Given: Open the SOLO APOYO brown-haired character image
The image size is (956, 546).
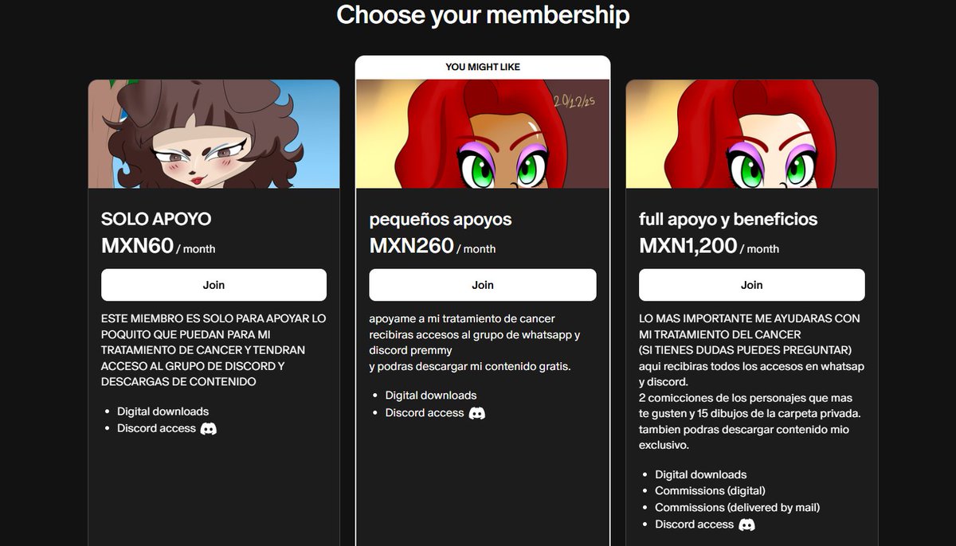Looking at the screenshot, I should (x=214, y=134).
